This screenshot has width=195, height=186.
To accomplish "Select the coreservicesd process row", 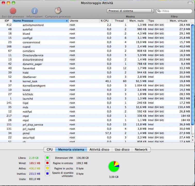I will point(95,42).
